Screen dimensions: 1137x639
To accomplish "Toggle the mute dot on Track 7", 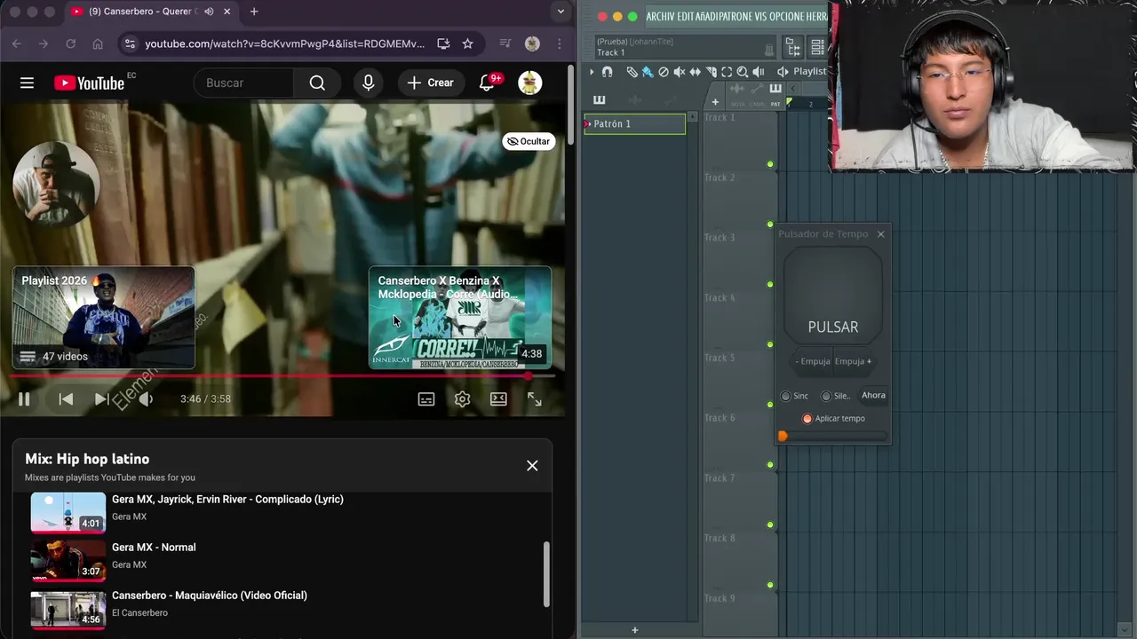I will tap(770, 525).
